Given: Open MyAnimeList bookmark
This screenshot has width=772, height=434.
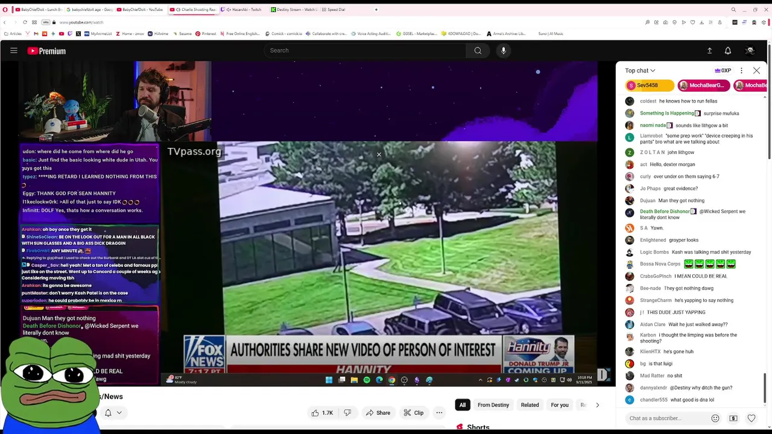Looking at the screenshot, I should [x=98, y=34].
